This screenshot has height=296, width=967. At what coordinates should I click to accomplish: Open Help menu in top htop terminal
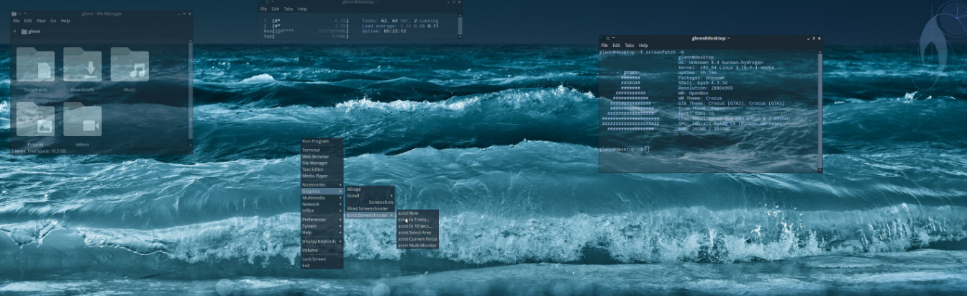coord(302,9)
